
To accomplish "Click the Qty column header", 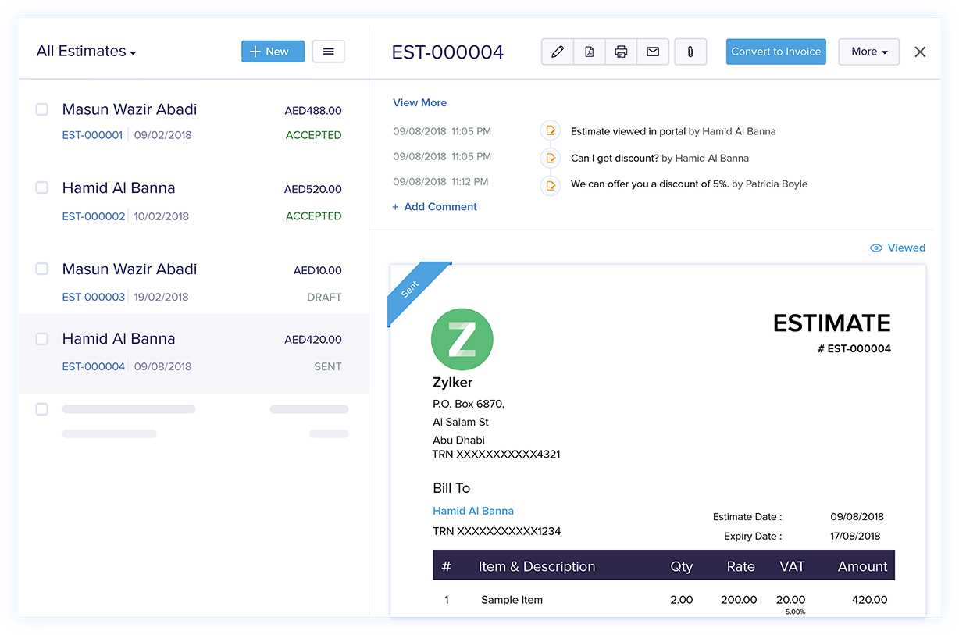I will (682, 567).
